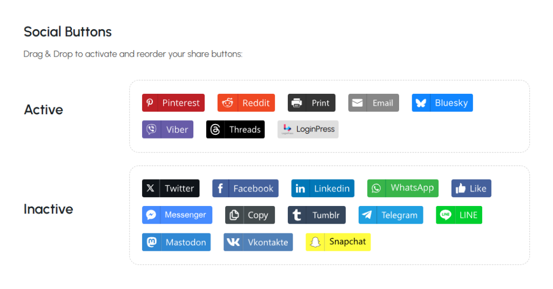Click the LoginPress logo icon
This screenshot has width=553, height=289.
tap(287, 129)
